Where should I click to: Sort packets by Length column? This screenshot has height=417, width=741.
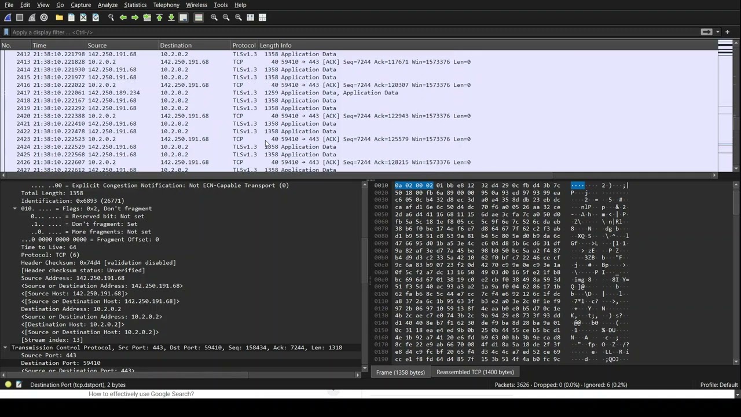tap(268, 45)
